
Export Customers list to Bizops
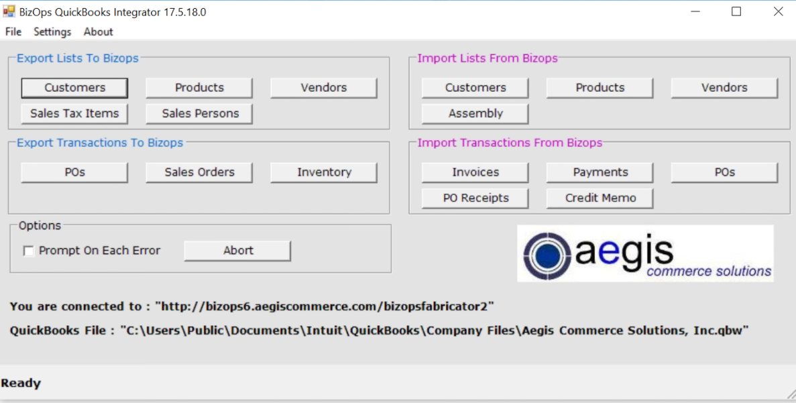74,88
